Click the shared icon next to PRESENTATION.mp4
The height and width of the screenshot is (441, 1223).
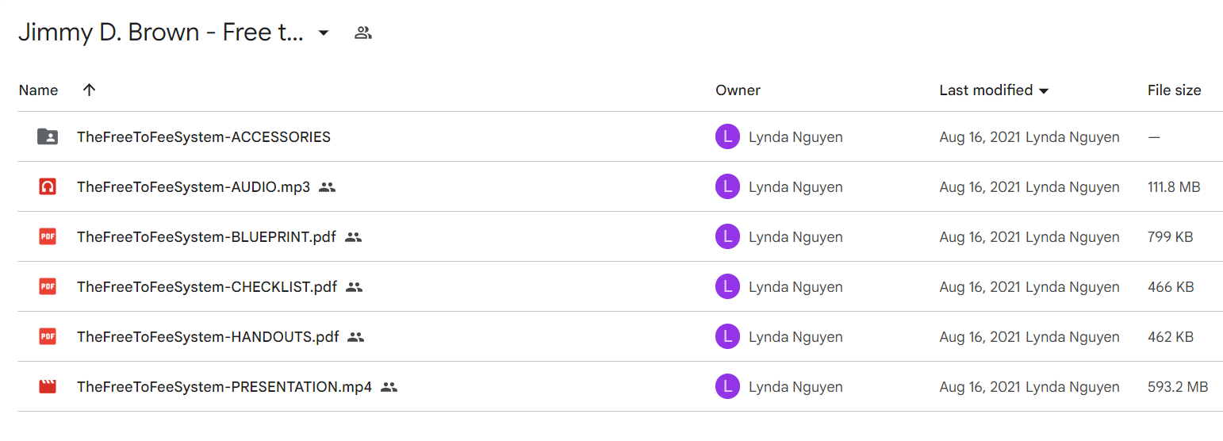(x=389, y=387)
